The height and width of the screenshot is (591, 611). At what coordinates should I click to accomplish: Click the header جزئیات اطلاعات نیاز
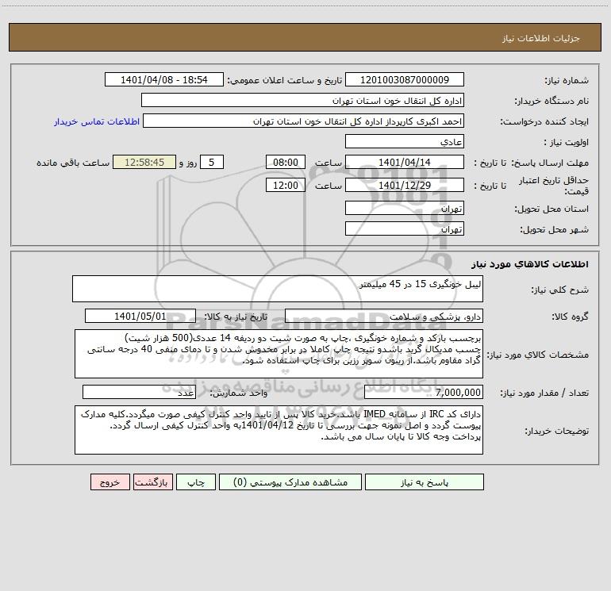[x=541, y=38]
